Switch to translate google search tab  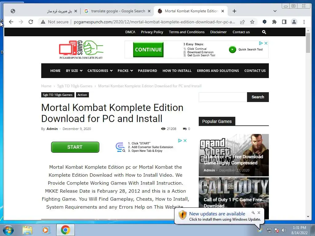[x=118, y=11]
